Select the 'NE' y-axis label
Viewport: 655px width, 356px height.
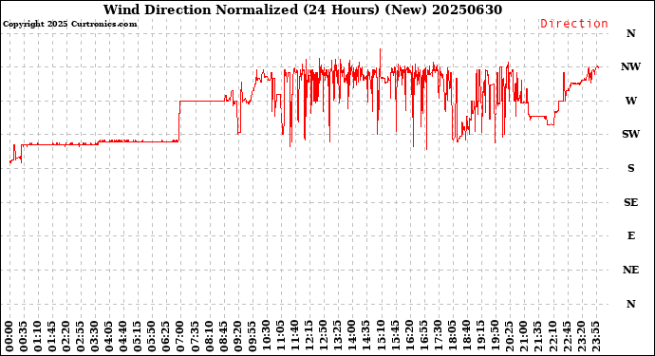click(630, 270)
